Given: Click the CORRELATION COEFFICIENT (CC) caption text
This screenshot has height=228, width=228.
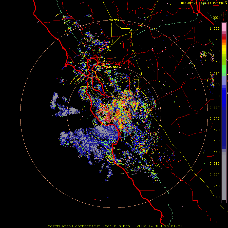Looking at the screenshot, I should pos(80,226).
